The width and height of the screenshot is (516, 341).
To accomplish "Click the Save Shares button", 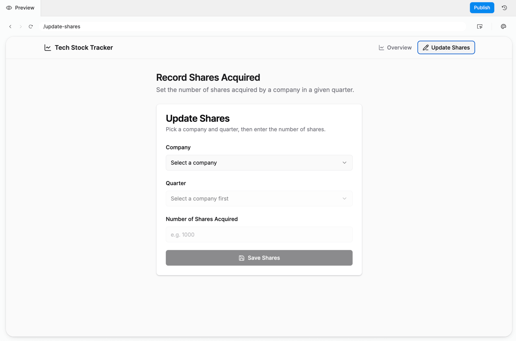I will point(259,258).
